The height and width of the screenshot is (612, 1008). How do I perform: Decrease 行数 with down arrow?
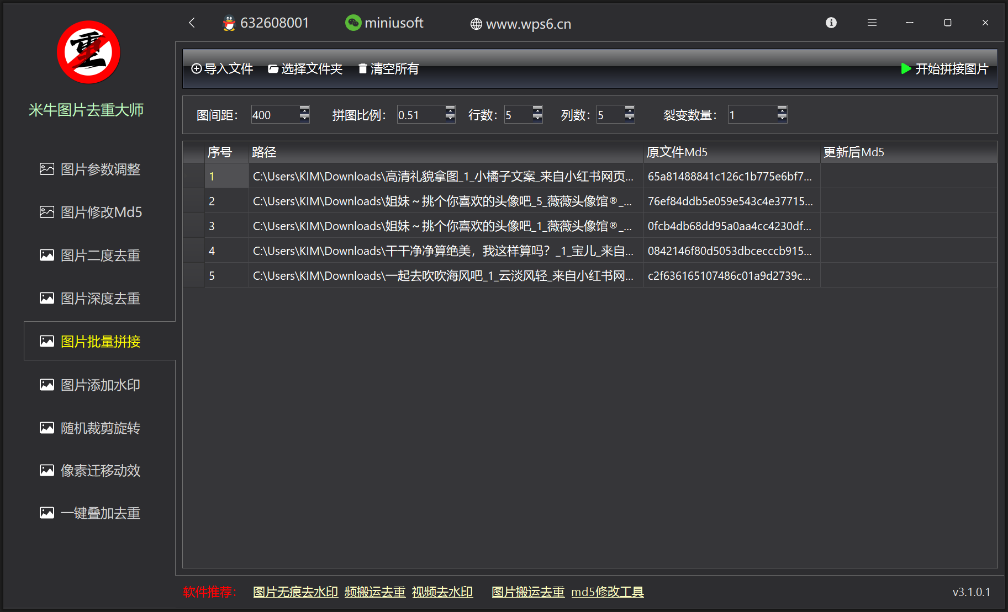537,118
